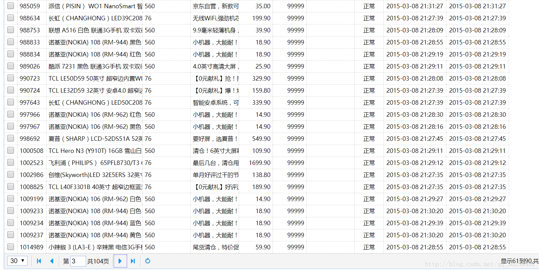Click the selling point "京东自营，新款可"
The width and height of the screenshot is (539, 271).
pyautogui.click(x=216, y=6)
